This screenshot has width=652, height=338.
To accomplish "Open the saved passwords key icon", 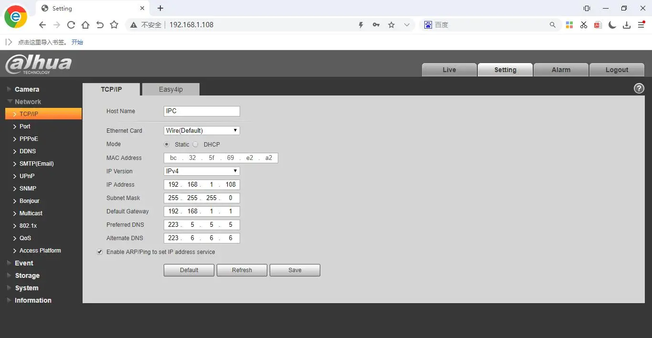I will coord(376,25).
